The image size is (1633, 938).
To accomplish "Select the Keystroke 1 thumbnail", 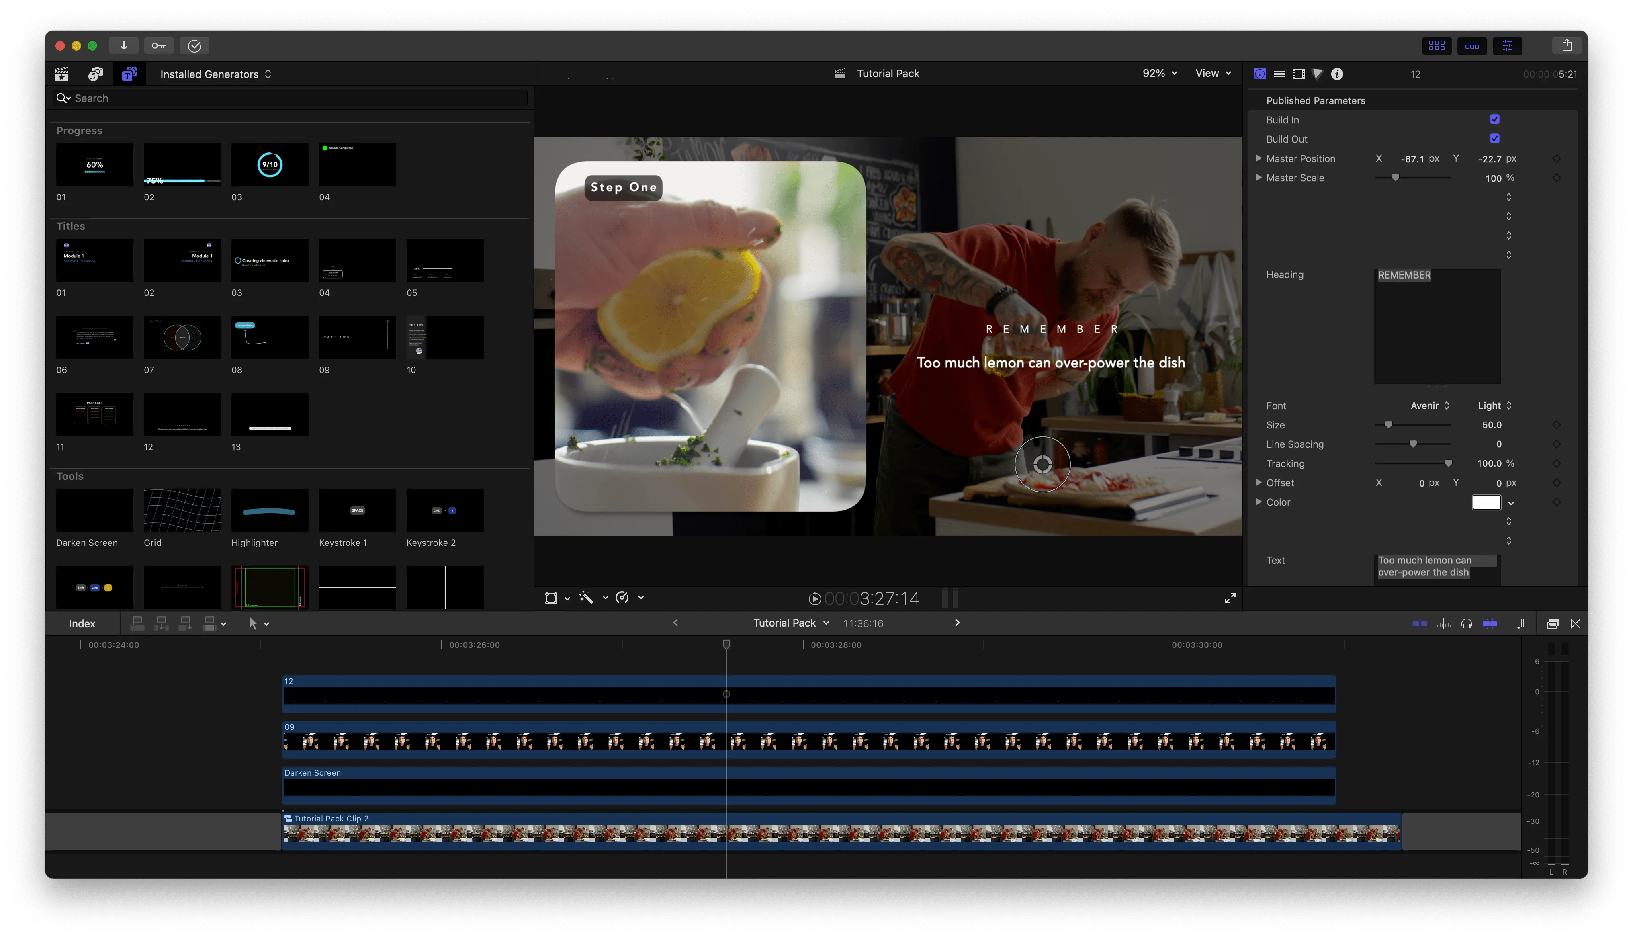I will [357, 510].
